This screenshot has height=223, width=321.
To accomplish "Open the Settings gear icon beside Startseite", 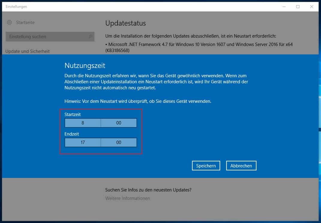I will [9, 23].
